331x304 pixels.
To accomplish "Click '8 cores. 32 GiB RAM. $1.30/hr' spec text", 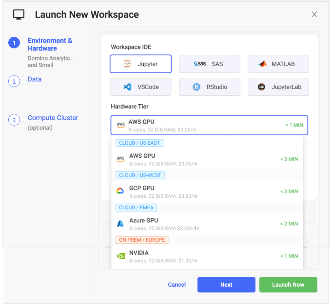I will tap(164, 261).
